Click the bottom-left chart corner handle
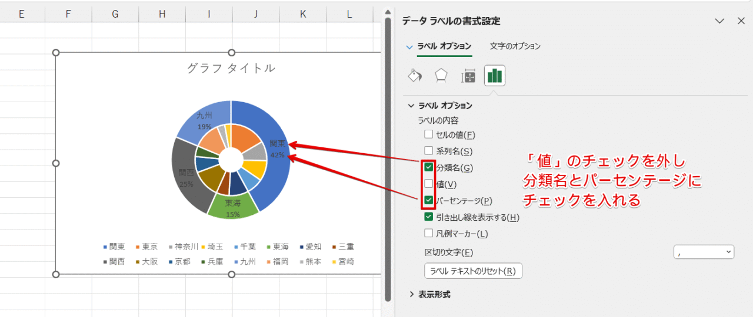This screenshot has width=753, height=317. point(56,274)
